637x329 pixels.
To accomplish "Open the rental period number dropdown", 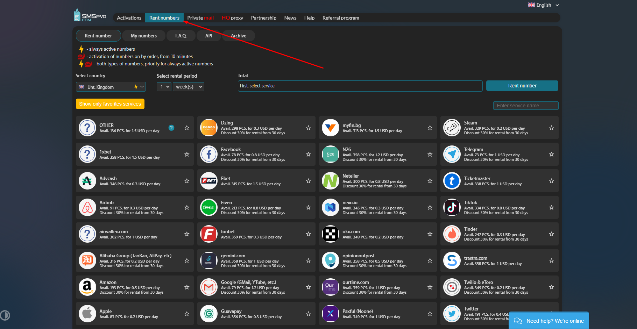I will [x=164, y=87].
